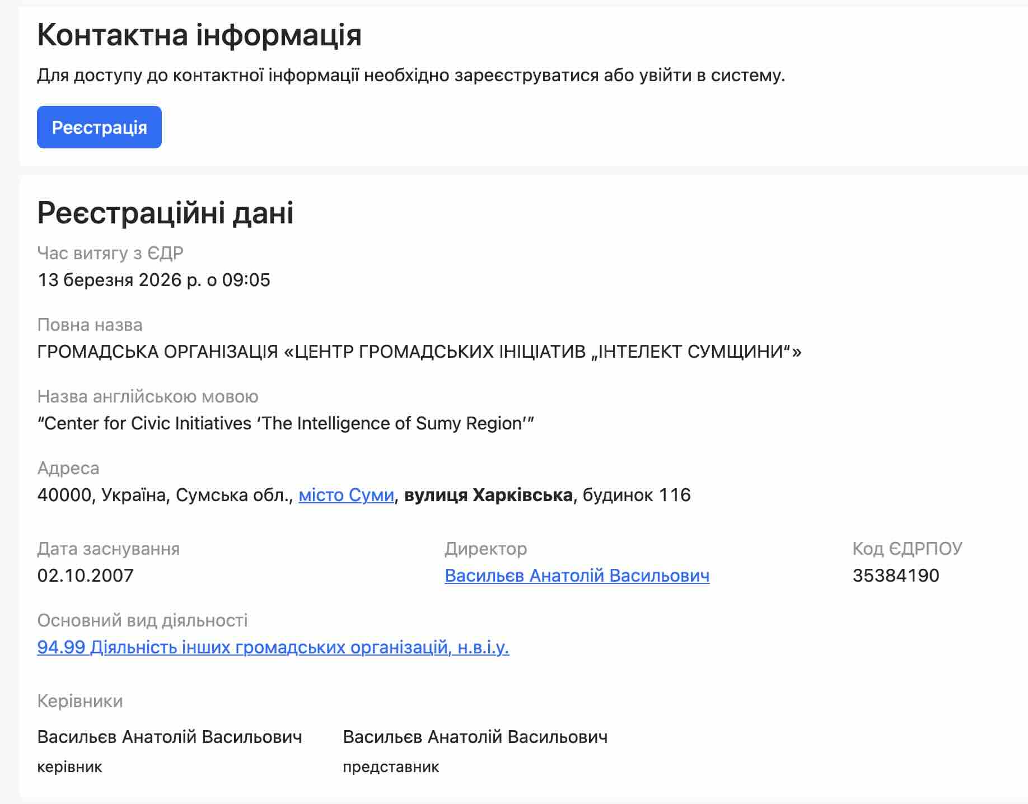
Task: Click the Код ЄДРПОУ label
Action: pos(907,549)
